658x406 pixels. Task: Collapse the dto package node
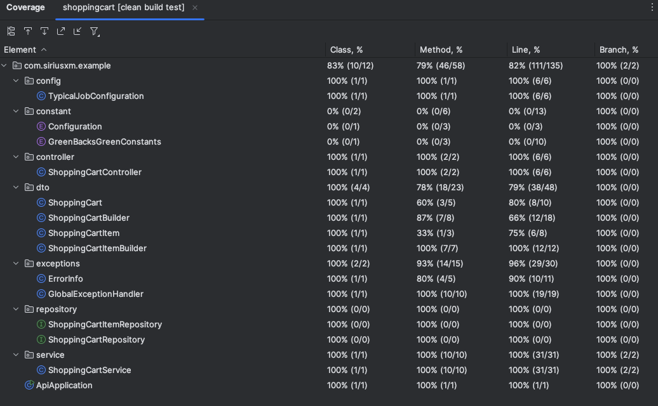pos(17,187)
